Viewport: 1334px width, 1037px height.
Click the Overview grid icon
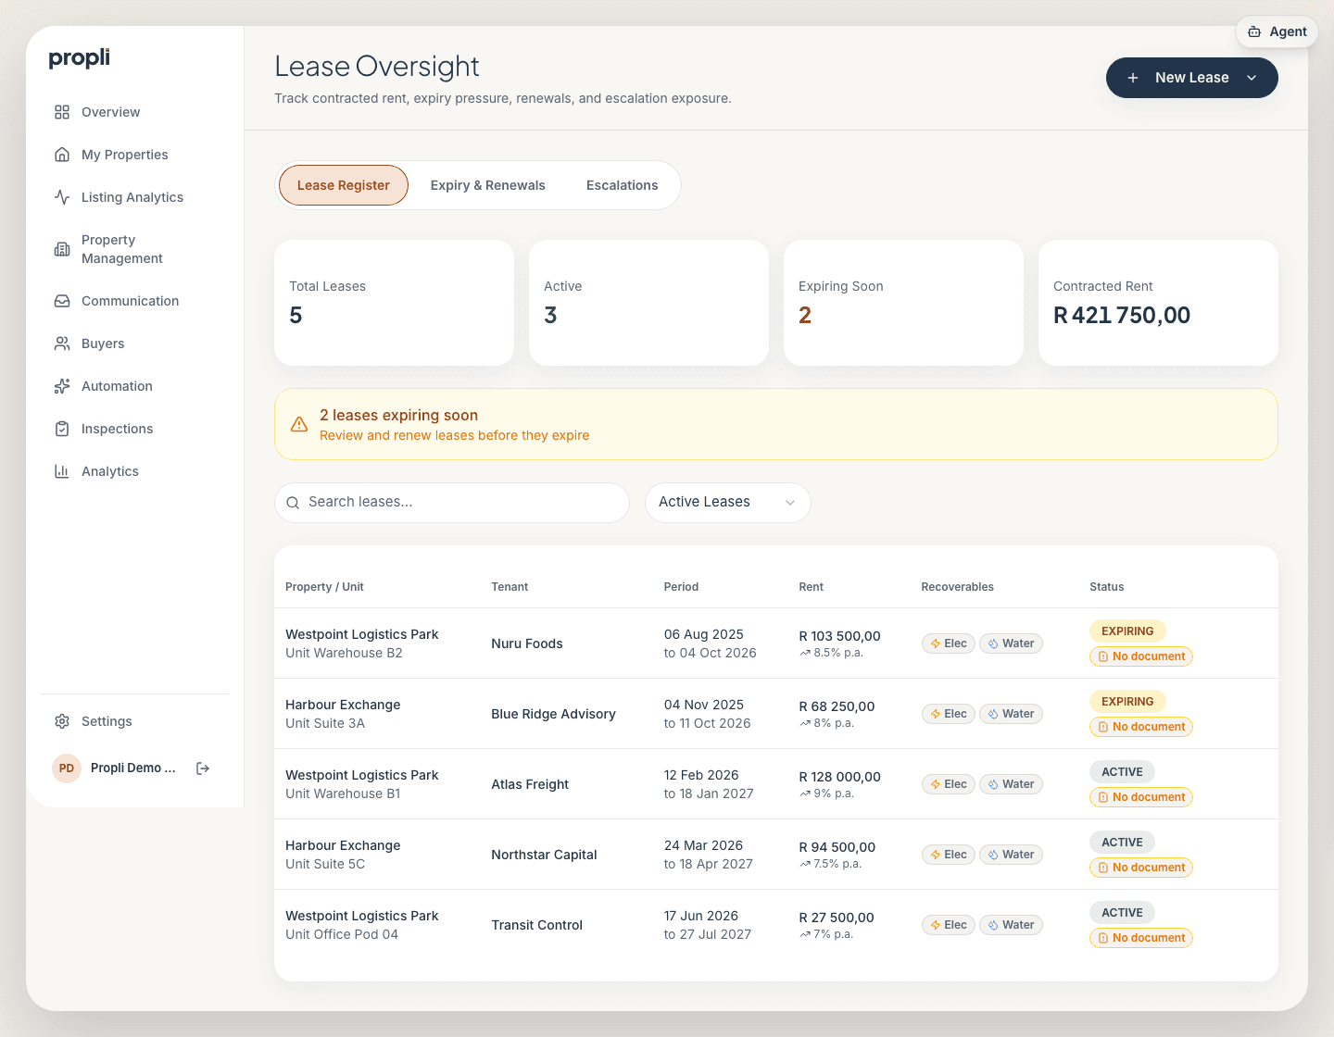click(62, 112)
